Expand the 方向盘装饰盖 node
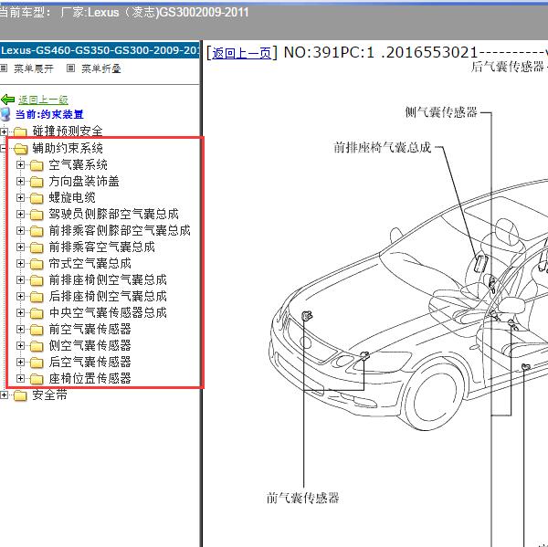Viewport: 548px width, 547px height. pos(20,181)
